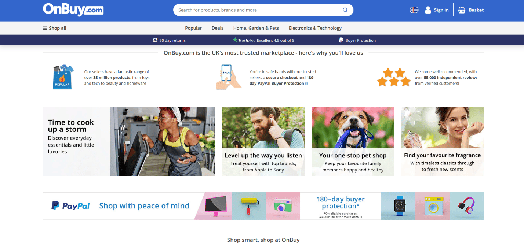Click the five orange stars graphic
This screenshot has height=252, width=524.
coord(394,77)
